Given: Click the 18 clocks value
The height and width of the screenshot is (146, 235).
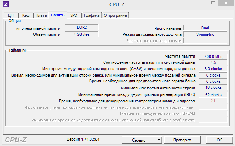Looking at the screenshot, I should [213, 87].
